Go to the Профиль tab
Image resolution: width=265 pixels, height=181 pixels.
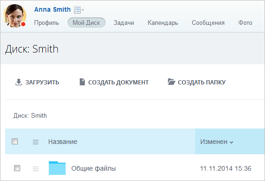click(x=46, y=23)
